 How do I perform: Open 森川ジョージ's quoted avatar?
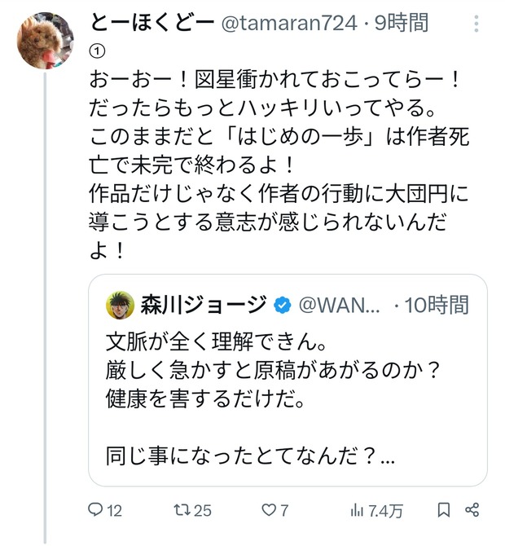[x=120, y=306]
